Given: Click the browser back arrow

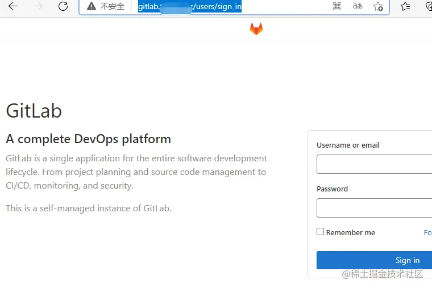Looking at the screenshot, I should [x=13, y=6].
